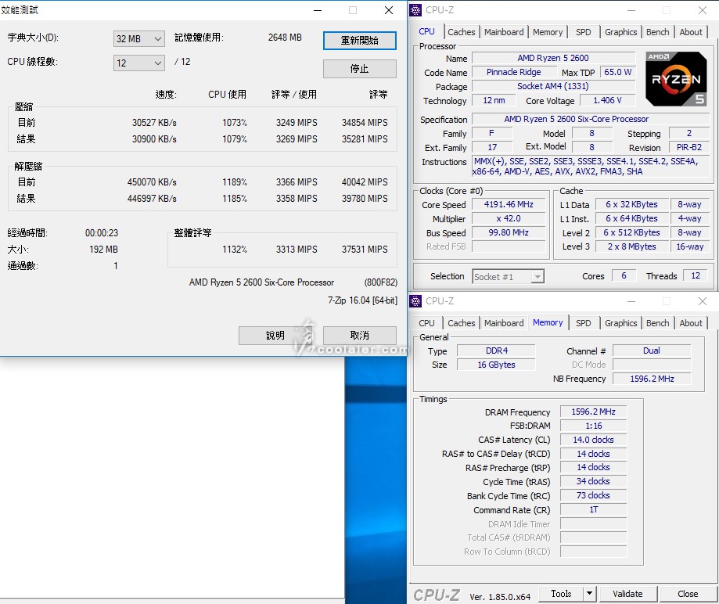Screen dimensions: 719x604
Task: Click the 重新開始 (restart) button
Action: click(x=360, y=41)
